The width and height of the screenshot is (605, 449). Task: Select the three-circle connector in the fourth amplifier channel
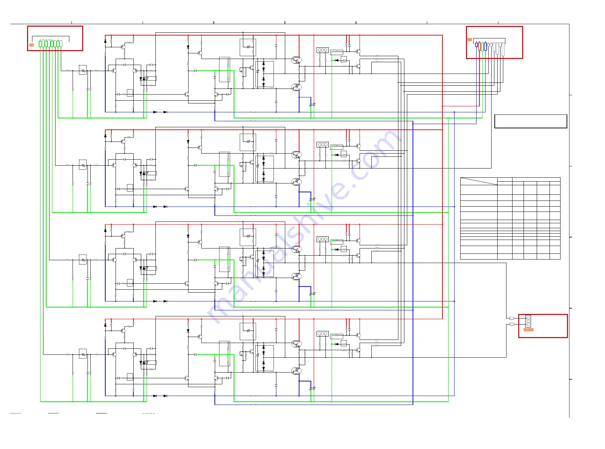[x=323, y=334]
